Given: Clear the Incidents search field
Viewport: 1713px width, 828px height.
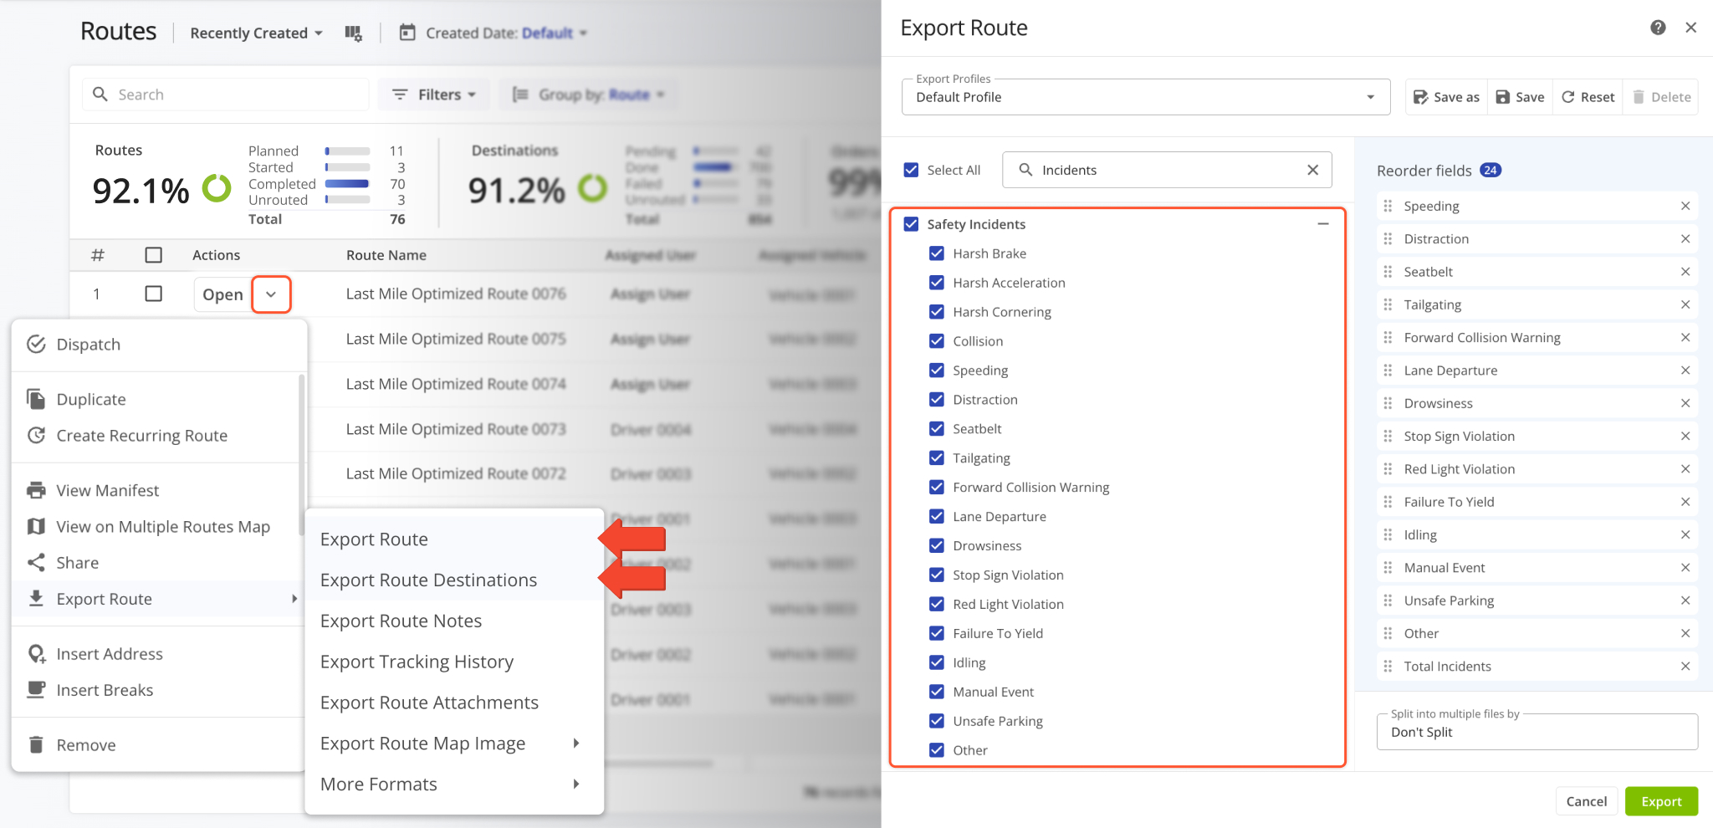Looking at the screenshot, I should pyautogui.click(x=1312, y=170).
